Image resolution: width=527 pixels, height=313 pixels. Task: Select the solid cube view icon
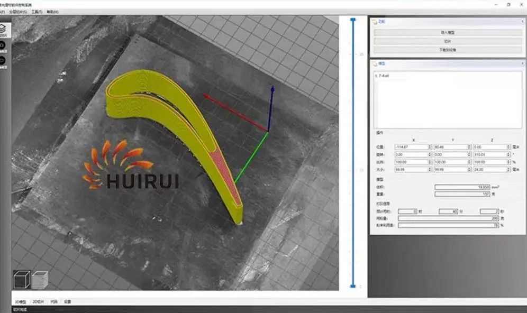21,279
